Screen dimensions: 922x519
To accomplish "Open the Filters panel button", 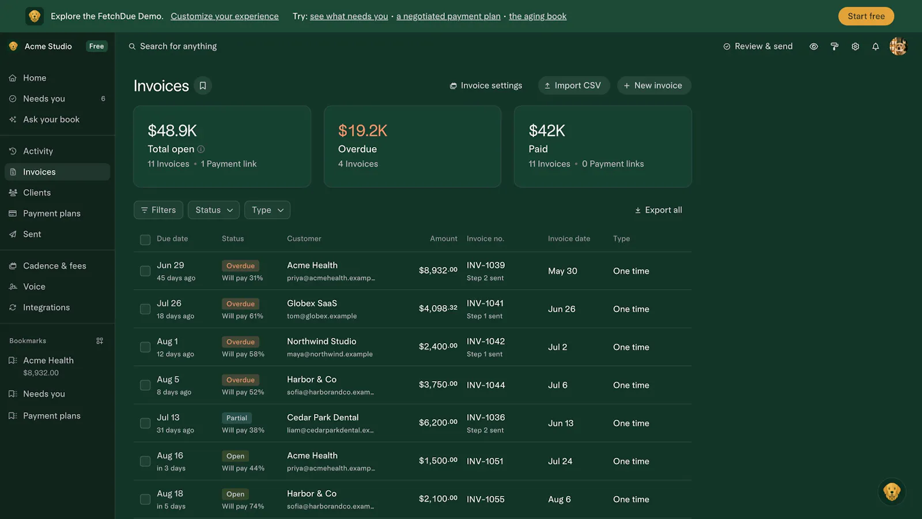I will coord(158,210).
